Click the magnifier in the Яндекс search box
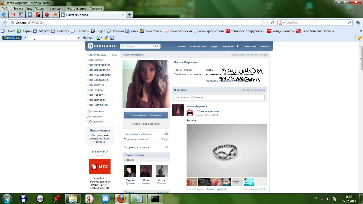This screenshot has width=363, height=204. pos(349,23)
